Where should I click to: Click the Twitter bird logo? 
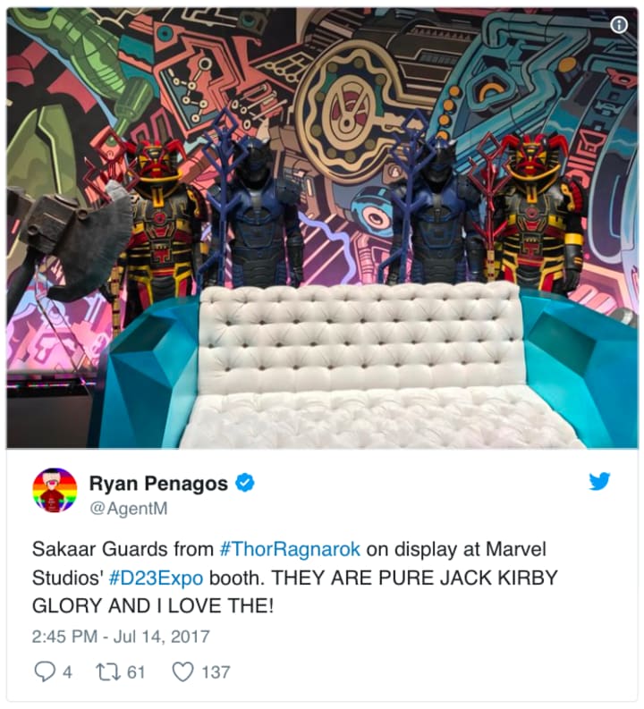[599, 482]
